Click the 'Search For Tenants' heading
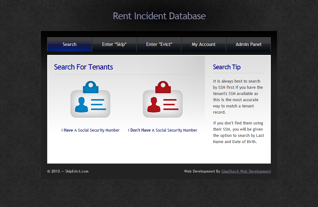 pyautogui.click(x=83, y=67)
